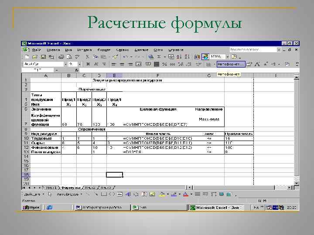Click the Open file icon

(x=35, y=57)
